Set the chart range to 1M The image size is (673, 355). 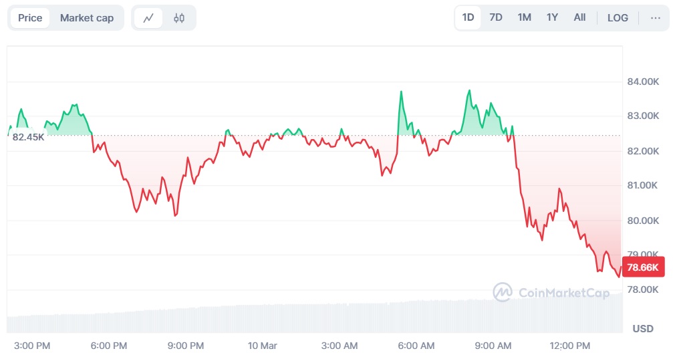click(x=524, y=17)
